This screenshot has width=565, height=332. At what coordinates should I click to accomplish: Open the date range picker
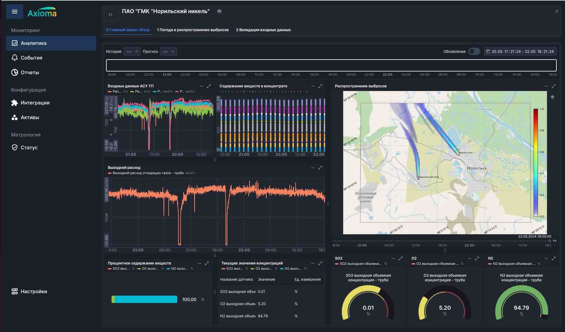pos(520,51)
